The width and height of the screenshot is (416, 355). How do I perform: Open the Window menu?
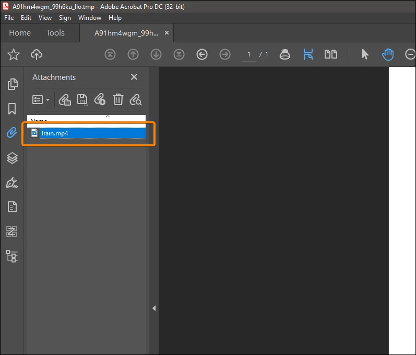pos(90,18)
